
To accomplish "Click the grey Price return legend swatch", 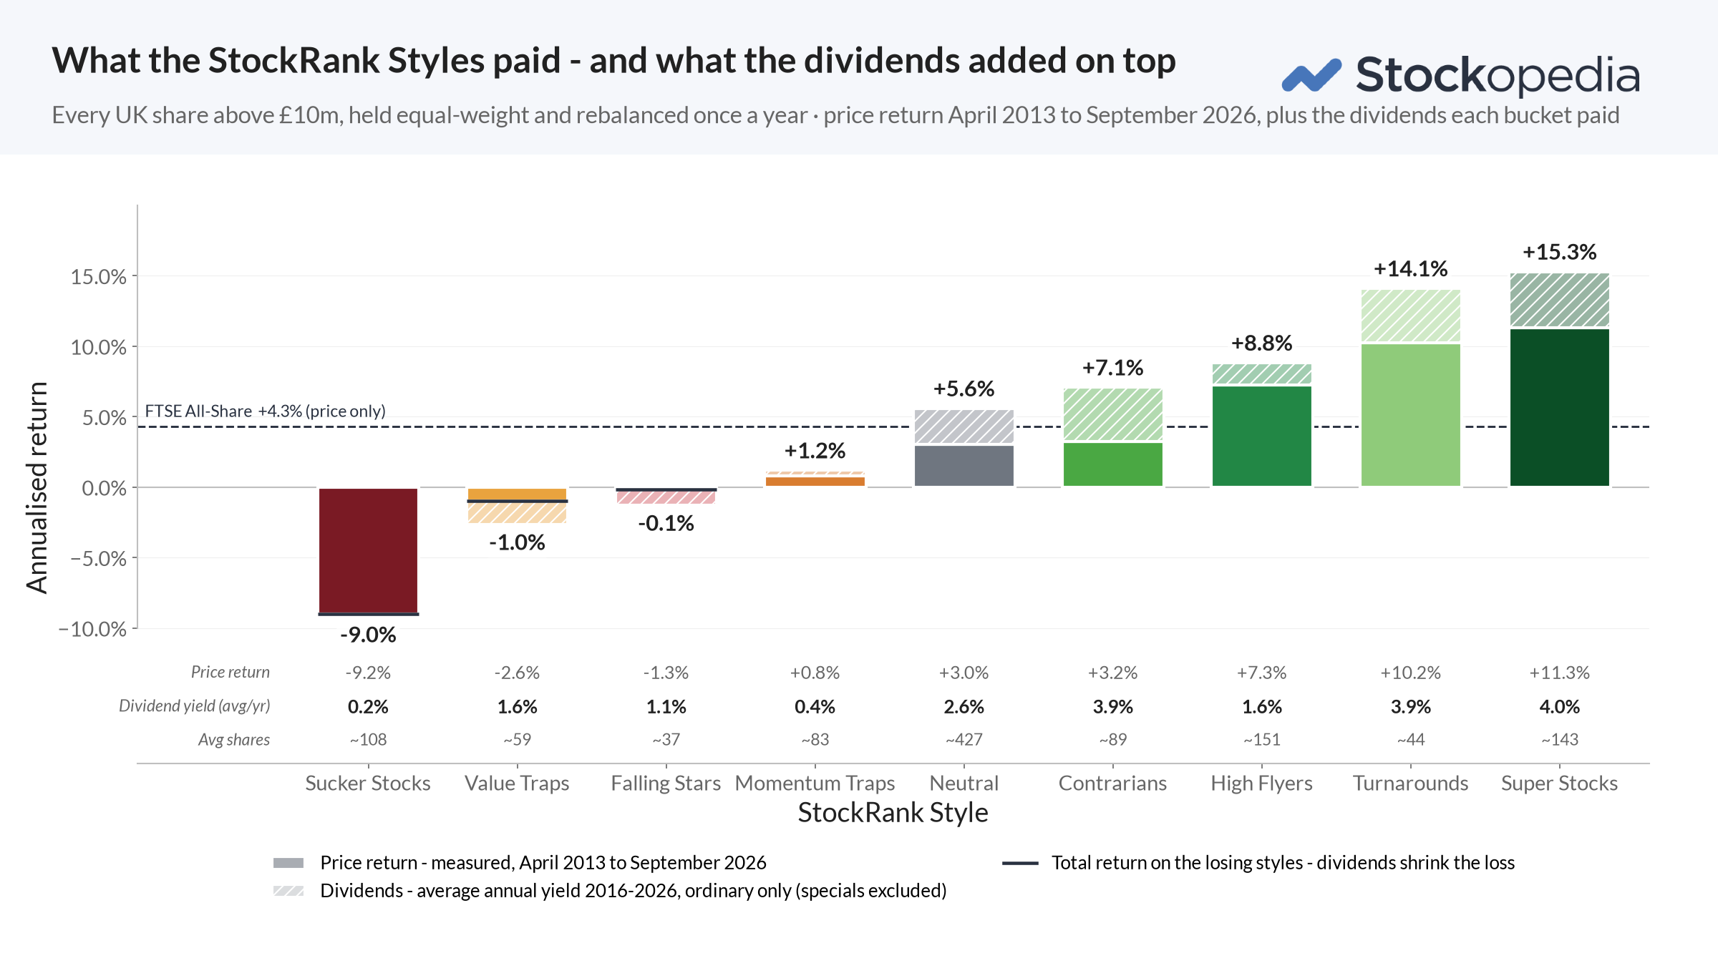I will 288,863.
